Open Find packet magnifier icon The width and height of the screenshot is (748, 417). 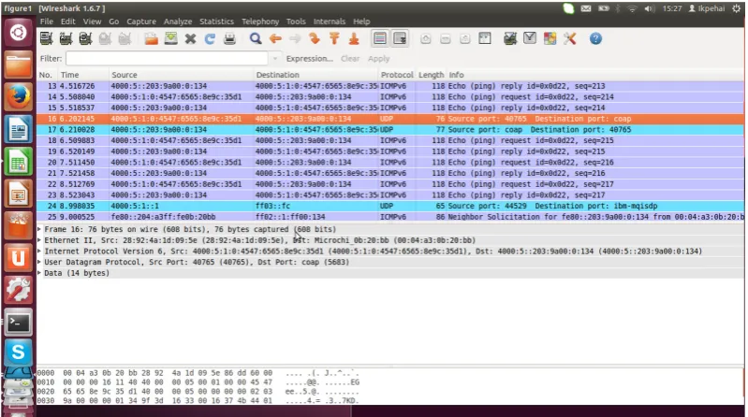point(256,38)
